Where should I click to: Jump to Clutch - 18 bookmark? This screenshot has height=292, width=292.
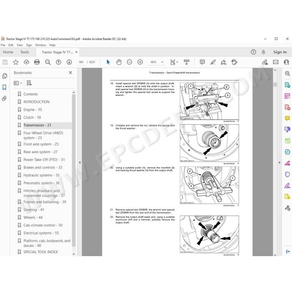coord(32,117)
